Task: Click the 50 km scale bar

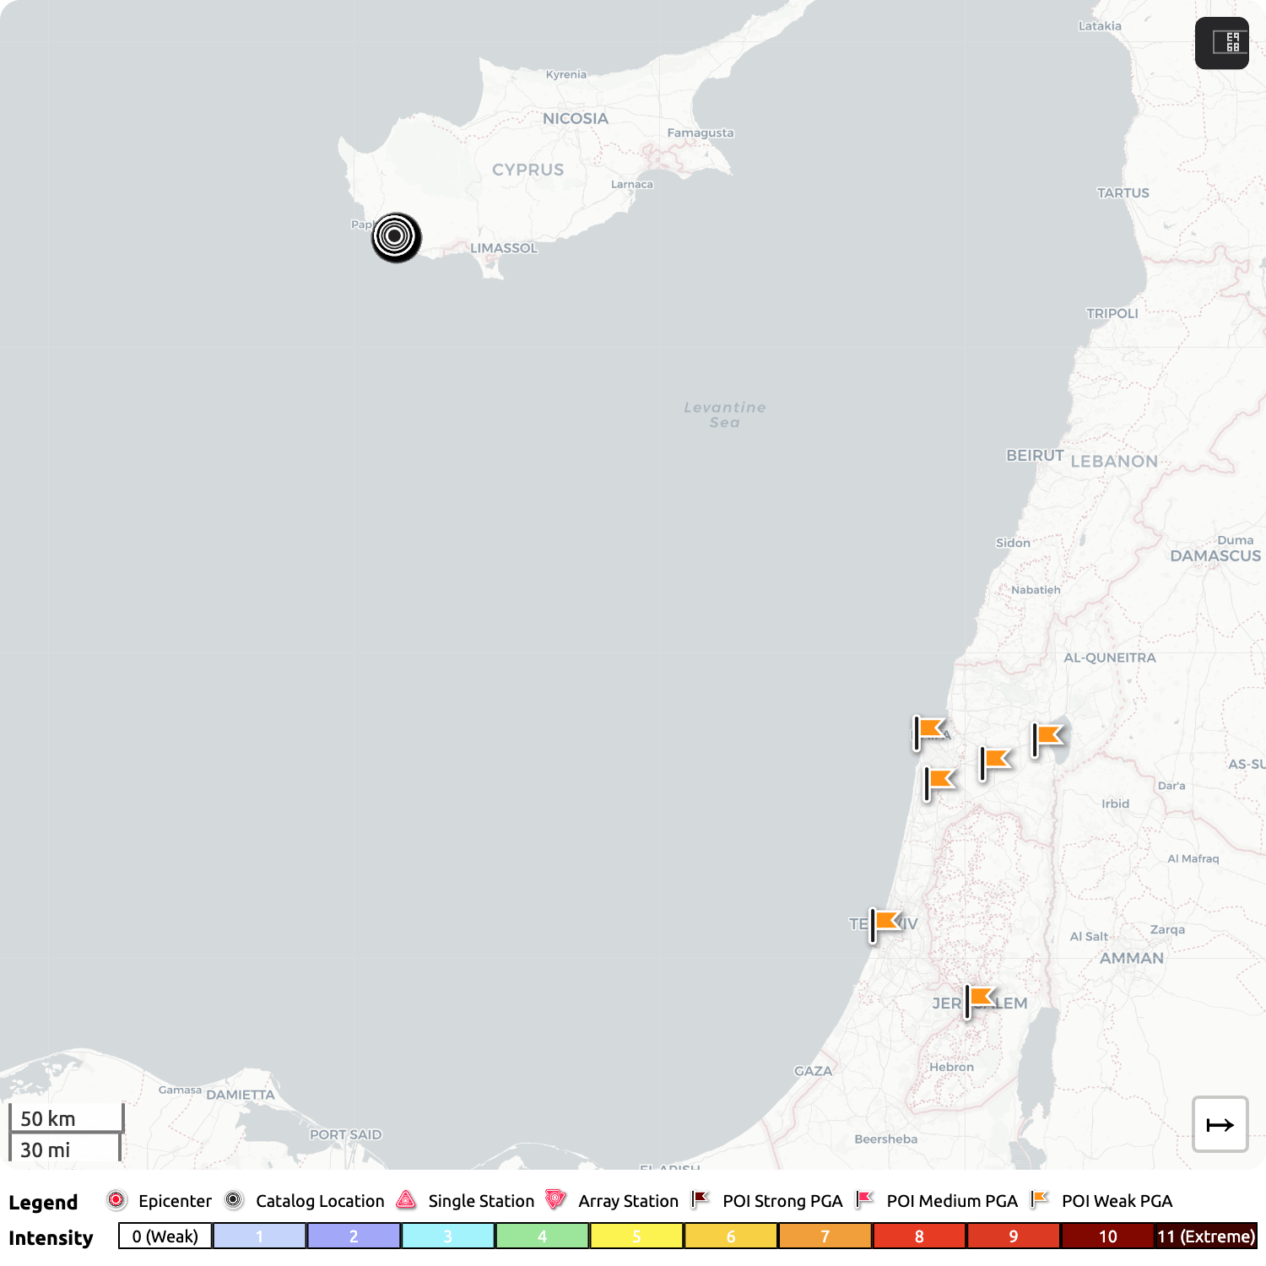Action: [66, 1118]
